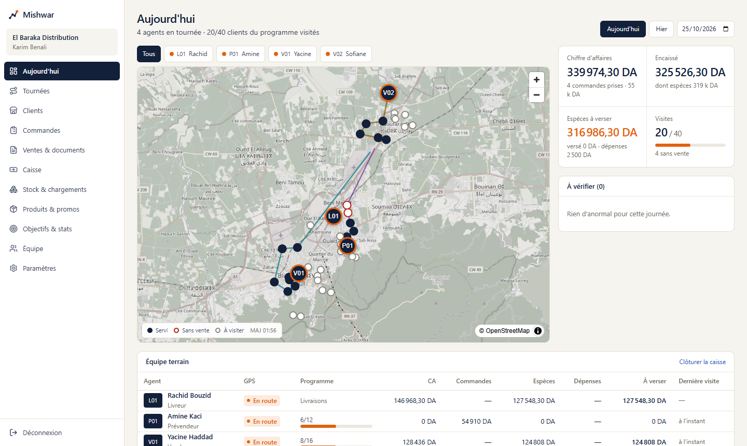The width and height of the screenshot is (747, 446).
Task: Click Clôturer la caisse link
Action: click(x=702, y=362)
